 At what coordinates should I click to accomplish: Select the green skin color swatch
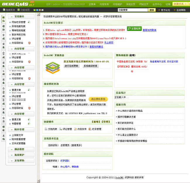pos(34,10)
